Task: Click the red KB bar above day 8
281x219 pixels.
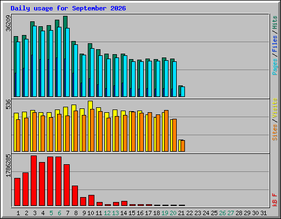Action: point(75,196)
